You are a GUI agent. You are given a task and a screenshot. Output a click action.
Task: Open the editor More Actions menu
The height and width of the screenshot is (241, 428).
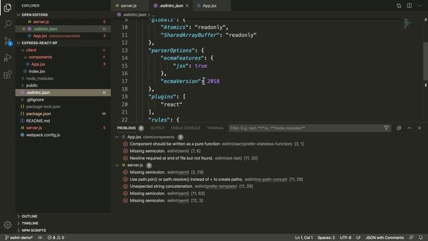(x=419, y=6)
